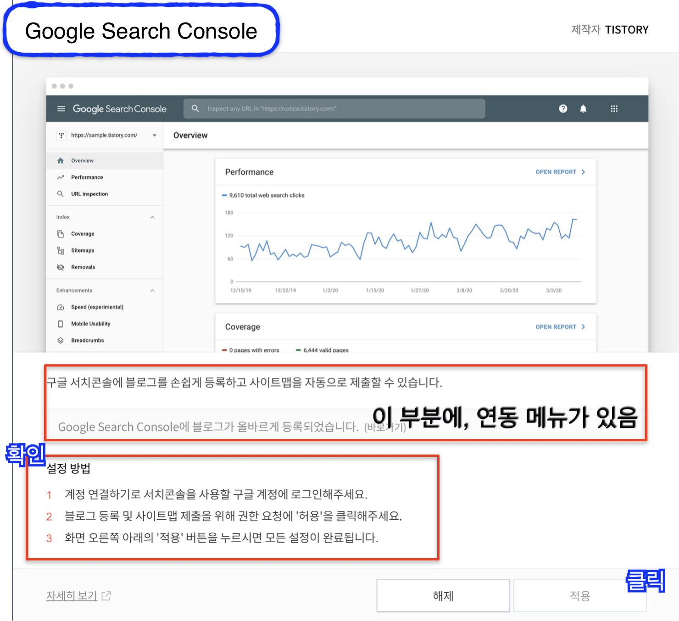The height and width of the screenshot is (621, 679).
Task: Click the Coverage card title
Action: click(242, 327)
